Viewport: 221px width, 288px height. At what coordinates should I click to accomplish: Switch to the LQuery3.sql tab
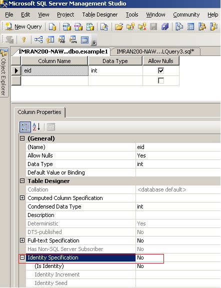pos(155,51)
